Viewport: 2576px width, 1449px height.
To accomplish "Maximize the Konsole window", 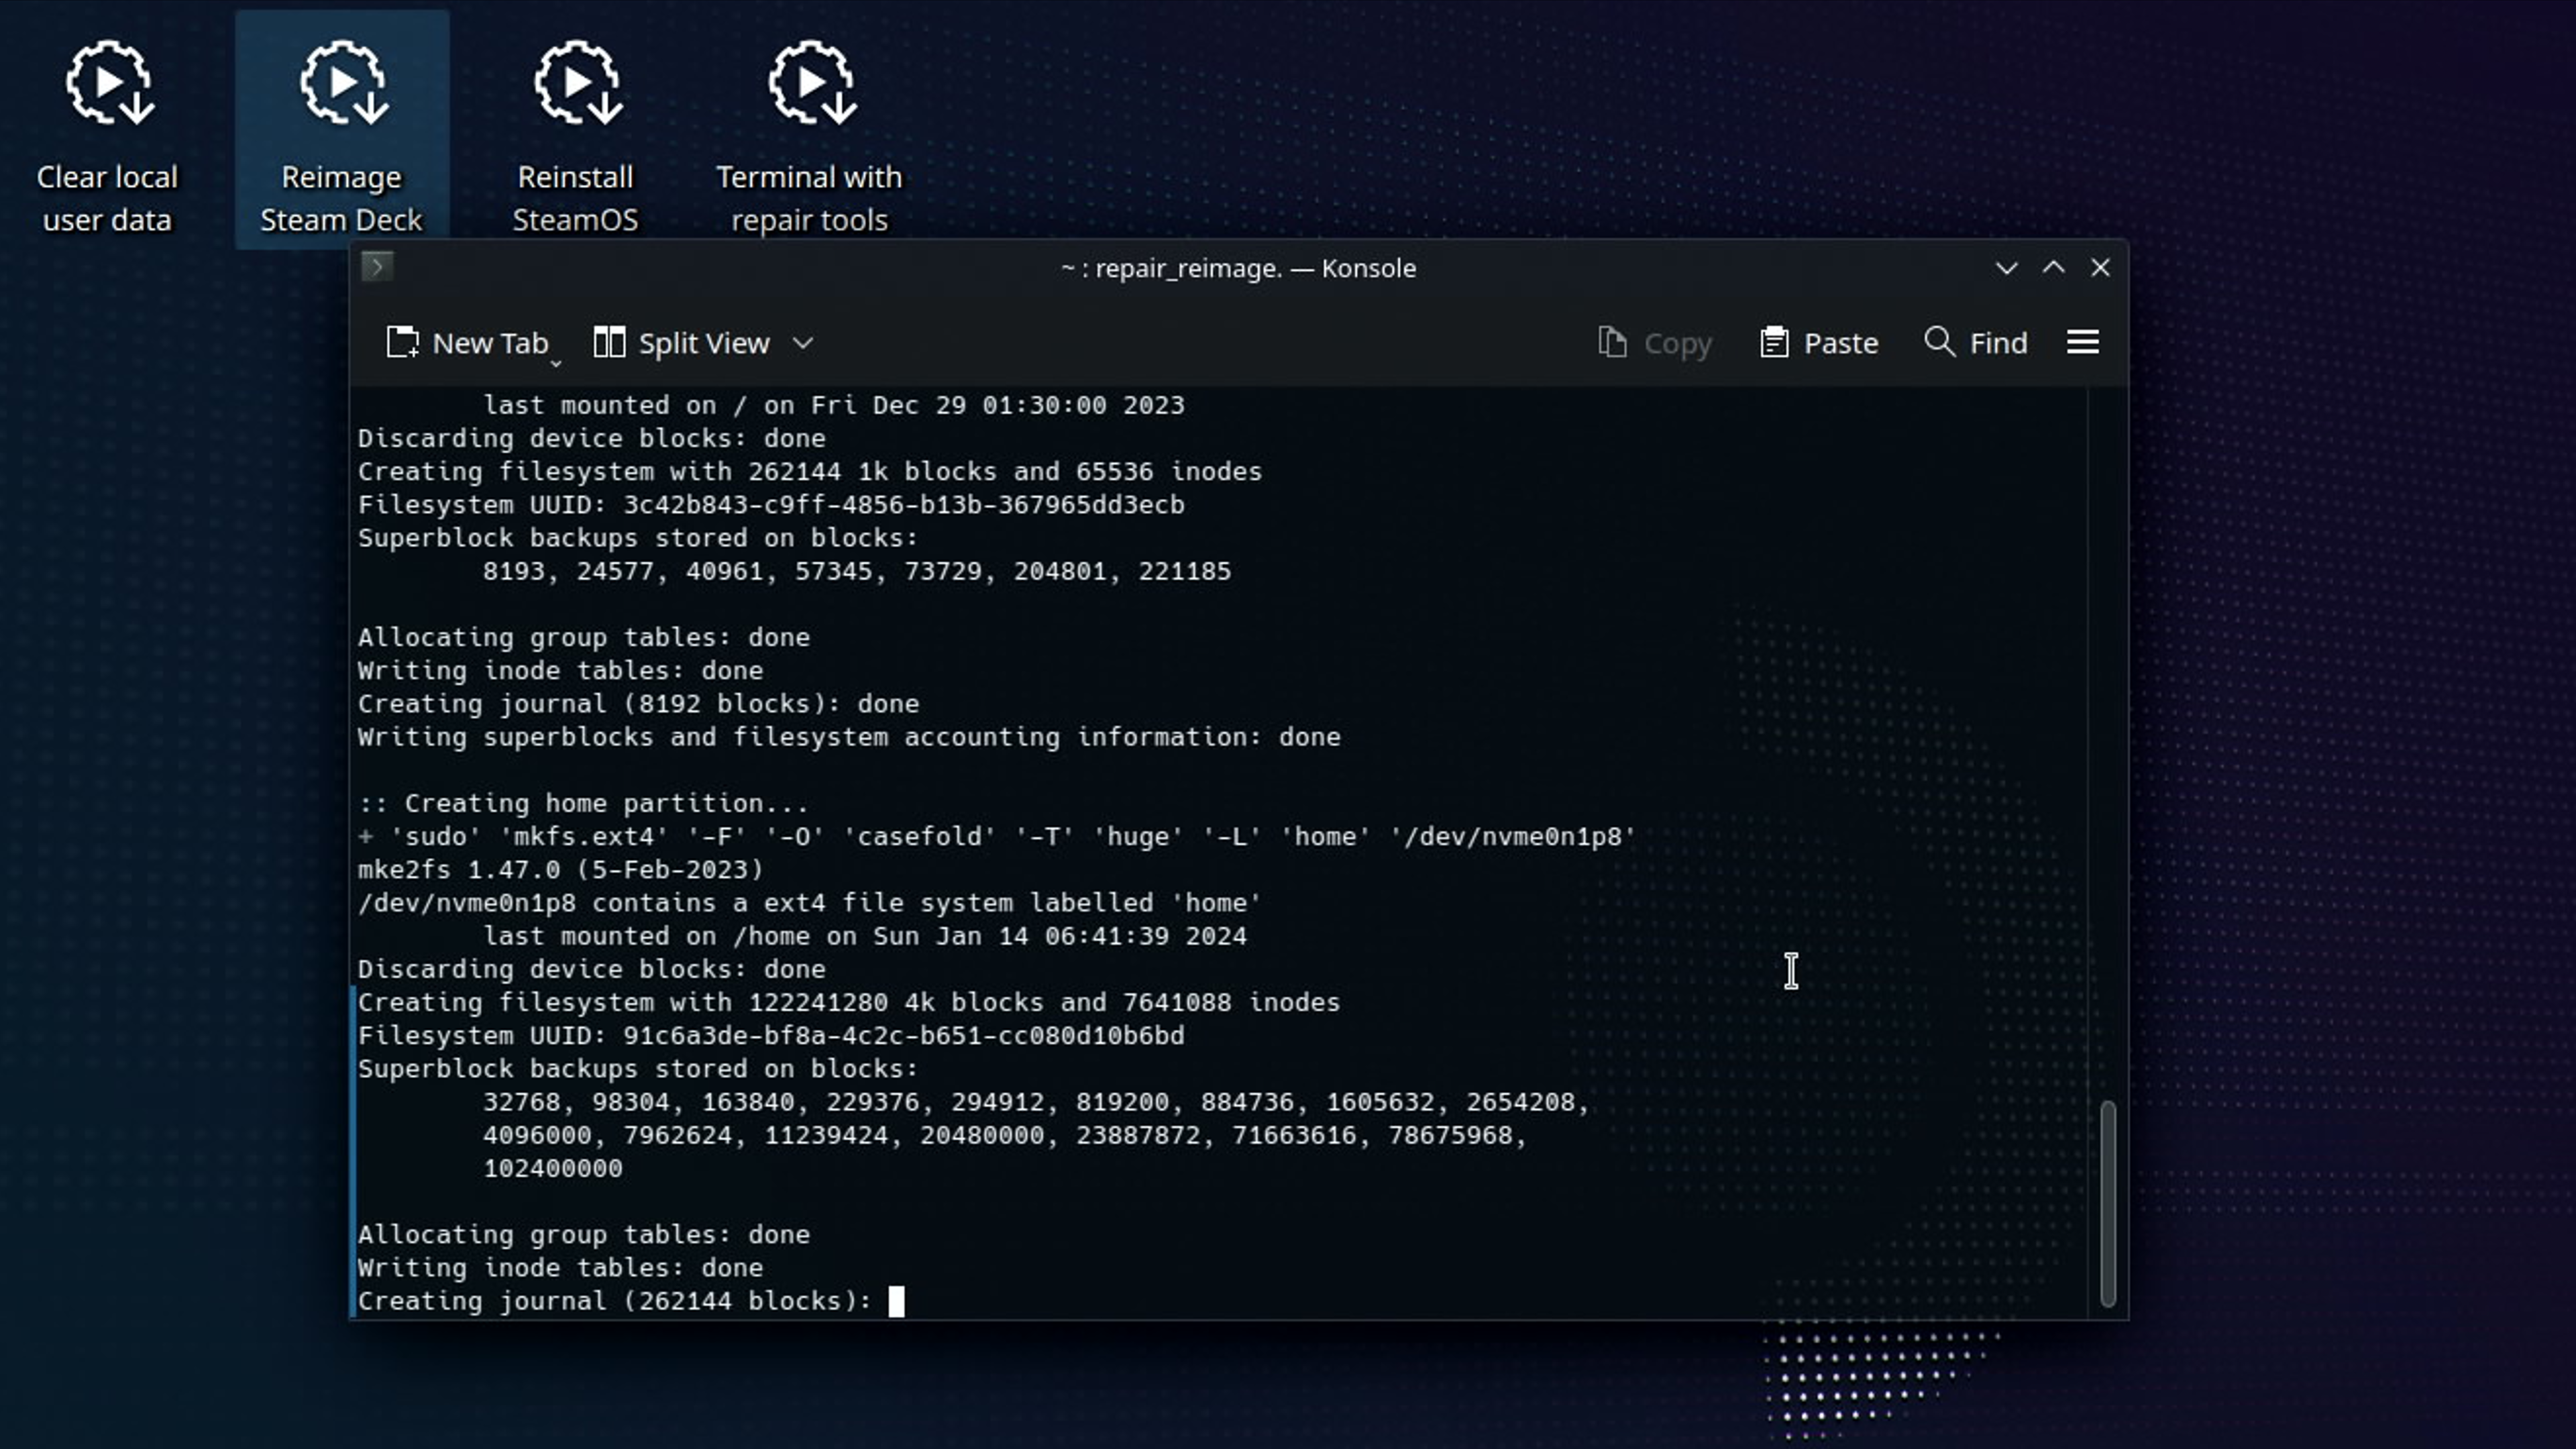I will pos(2053,268).
